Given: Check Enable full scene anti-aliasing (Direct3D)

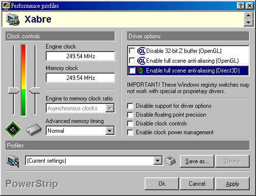Looking at the screenshot, I should [132, 71].
